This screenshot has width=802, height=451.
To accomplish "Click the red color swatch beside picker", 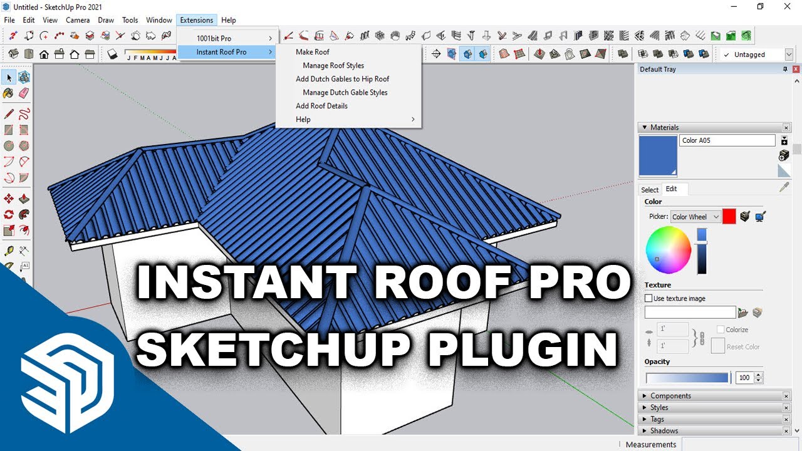I will 729,217.
